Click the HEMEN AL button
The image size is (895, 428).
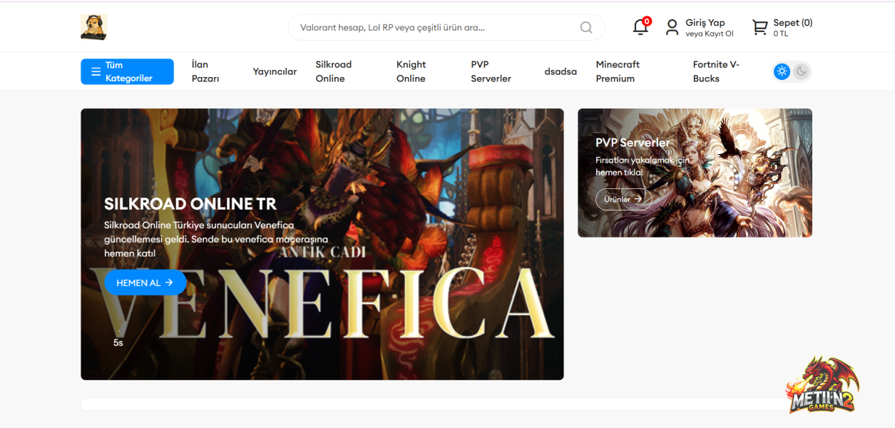pyautogui.click(x=145, y=282)
